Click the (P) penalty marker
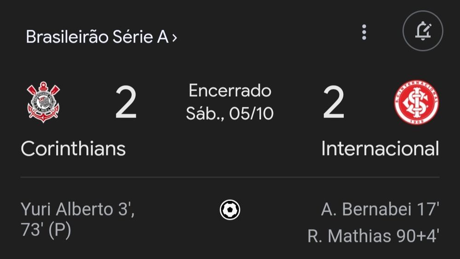The image size is (460, 259). (59, 230)
